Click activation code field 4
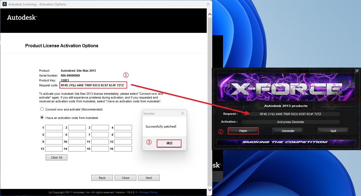The height and width of the screenshot is (196, 361). coord(123,128)
